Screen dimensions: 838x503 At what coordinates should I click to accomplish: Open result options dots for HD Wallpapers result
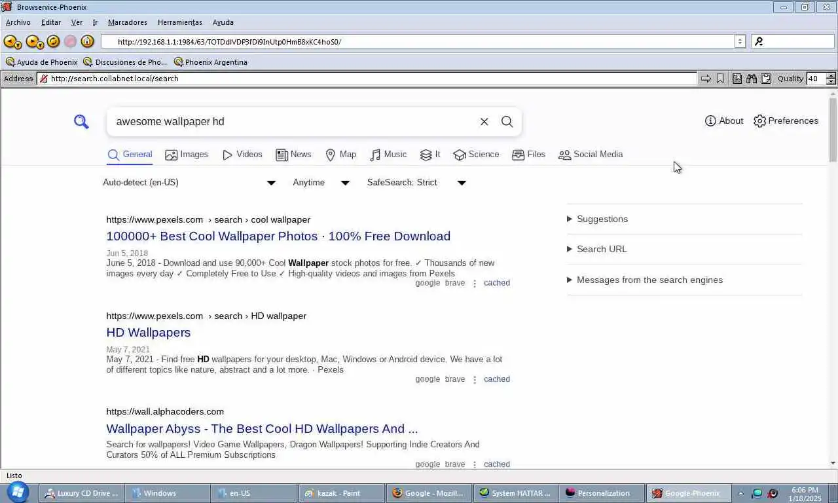475,380
